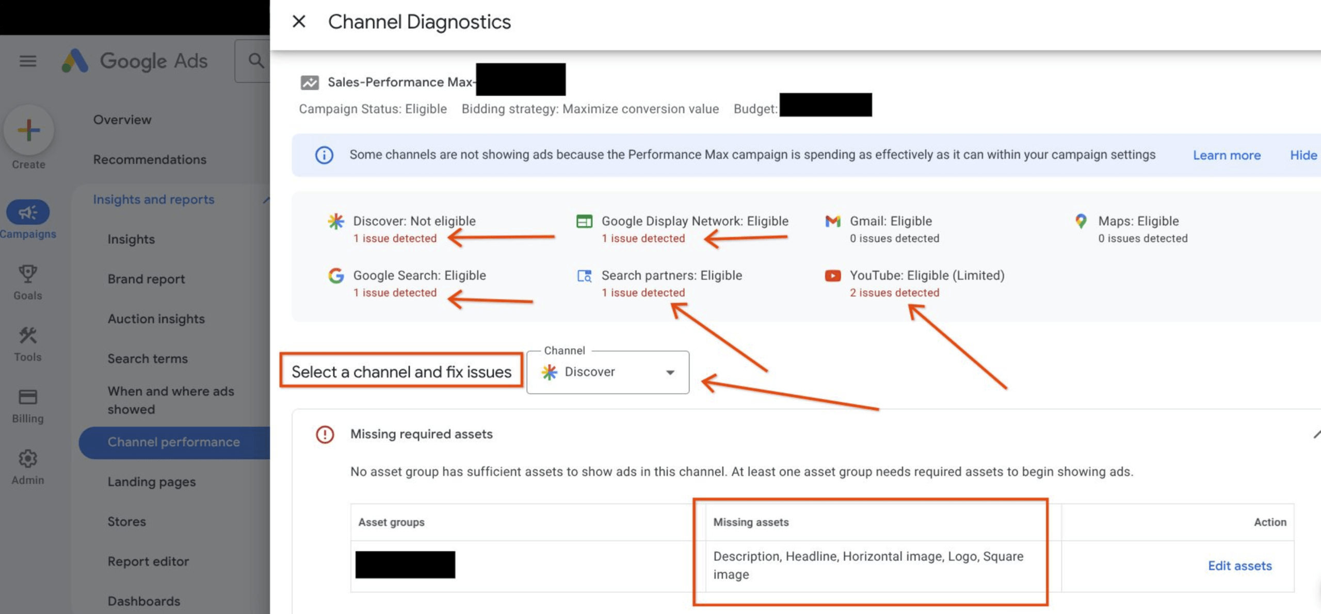Image resolution: width=1321 pixels, height=614 pixels.
Task: Click the Action column header
Action: [x=1270, y=522]
